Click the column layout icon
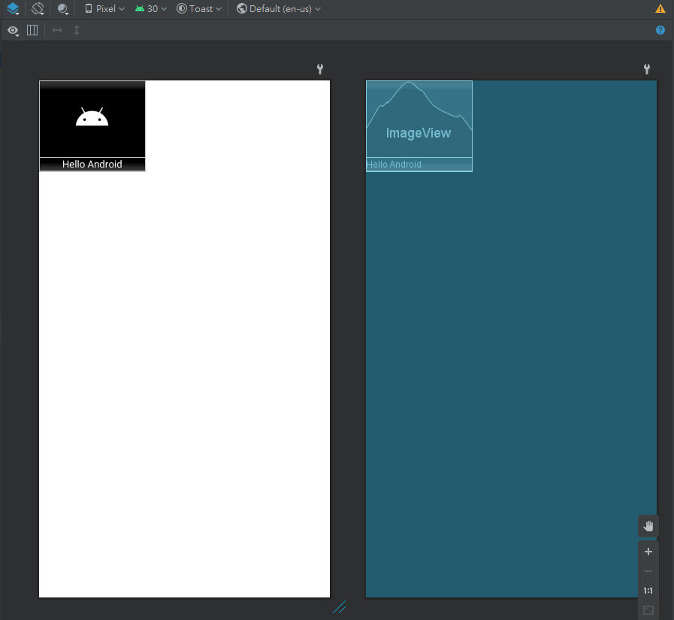Viewport: 674px width, 620px height. [32, 30]
